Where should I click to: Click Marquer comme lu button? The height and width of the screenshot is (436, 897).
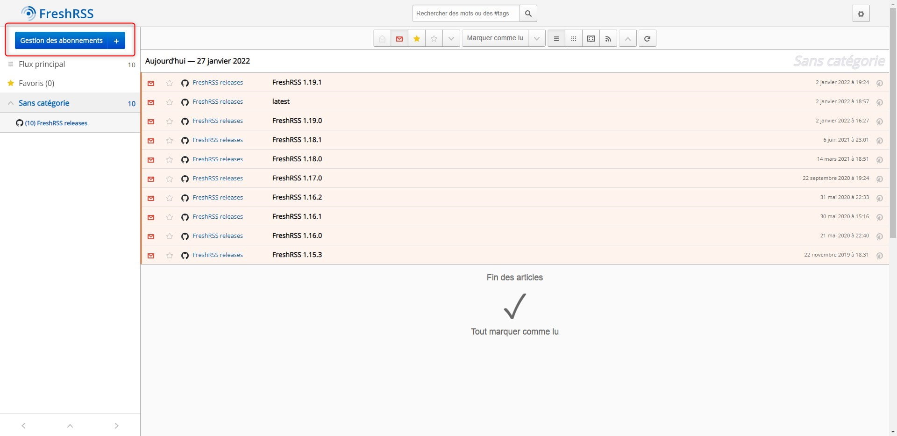(x=495, y=38)
